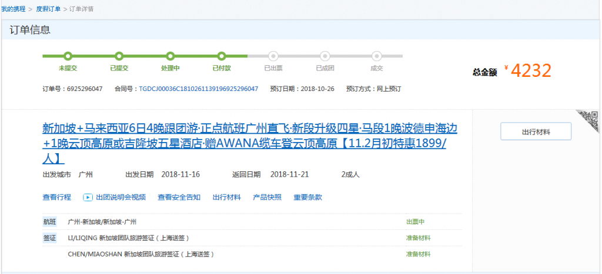Click the 已付款 progress step marker
This screenshot has height=274, width=602.
(222, 56)
